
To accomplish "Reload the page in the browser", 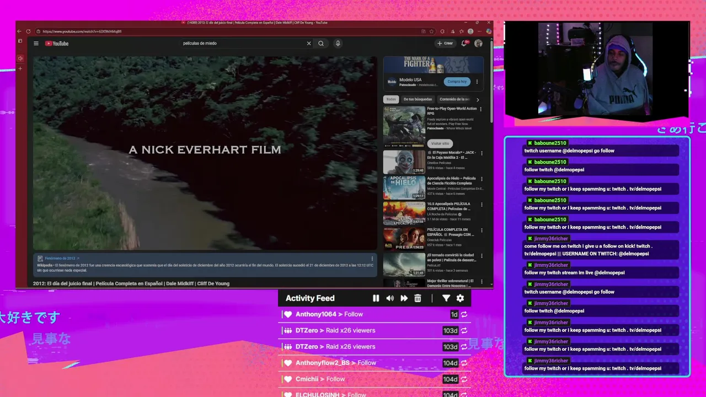I will tap(28, 31).
